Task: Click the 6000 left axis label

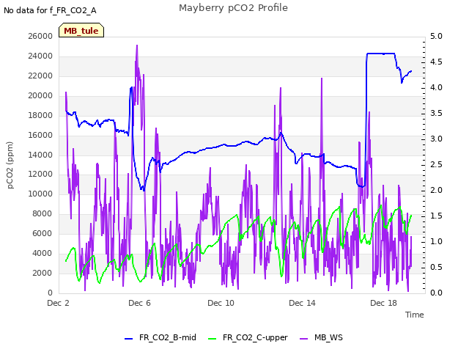Action: point(43,233)
